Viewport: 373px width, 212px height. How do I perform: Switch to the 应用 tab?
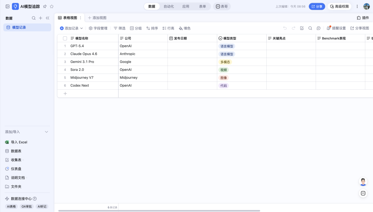(x=185, y=7)
